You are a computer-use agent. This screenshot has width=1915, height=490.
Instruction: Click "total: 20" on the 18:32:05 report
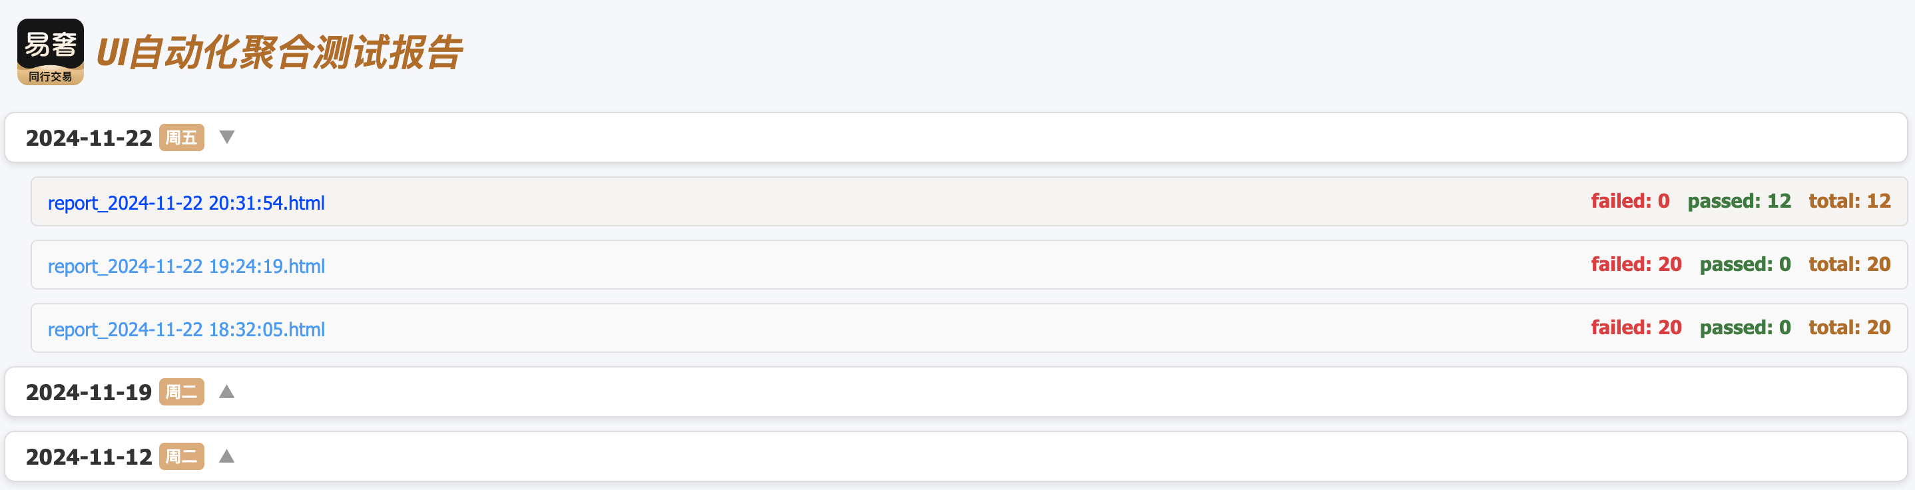click(x=1849, y=327)
